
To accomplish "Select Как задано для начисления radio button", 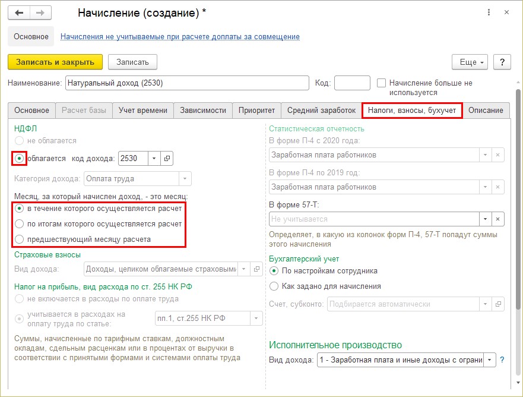I will (274, 286).
